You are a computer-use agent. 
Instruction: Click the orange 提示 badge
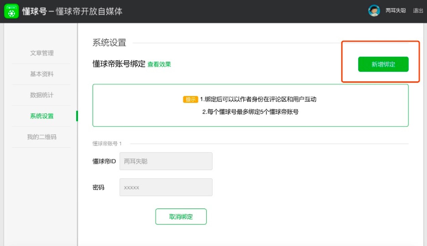click(x=190, y=99)
